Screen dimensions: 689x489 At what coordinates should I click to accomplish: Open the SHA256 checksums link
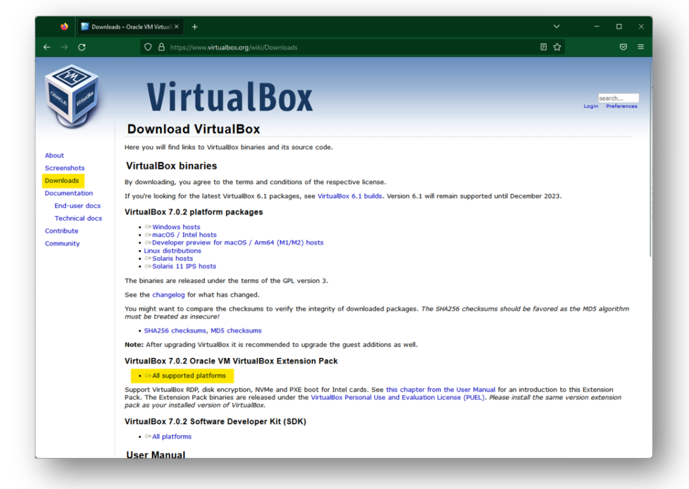click(x=175, y=330)
